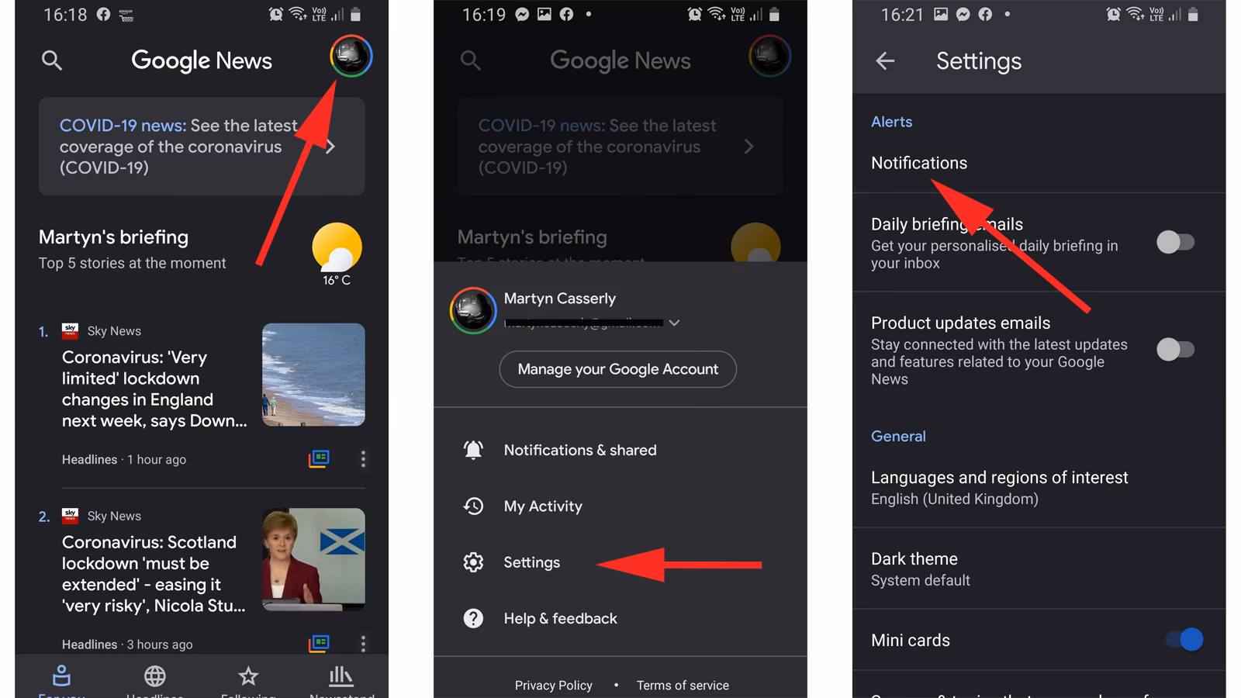Open My Activity clock icon
This screenshot has height=698, width=1241.
(x=474, y=506)
